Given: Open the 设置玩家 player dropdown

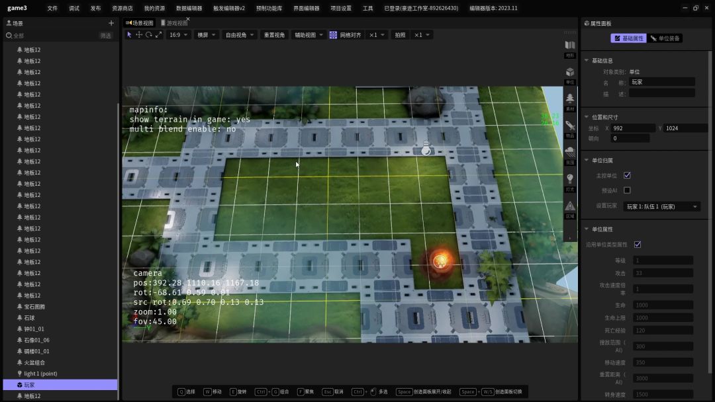Looking at the screenshot, I should coord(662,207).
